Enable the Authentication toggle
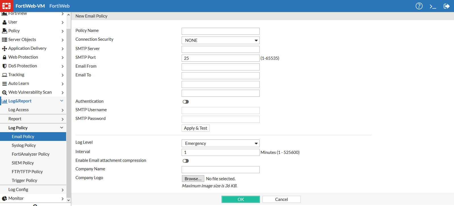The image size is (454, 206). pyautogui.click(x=186, y=102)
